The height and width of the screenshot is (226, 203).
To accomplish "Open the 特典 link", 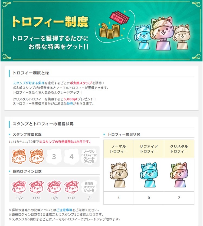I will [70, 103].
